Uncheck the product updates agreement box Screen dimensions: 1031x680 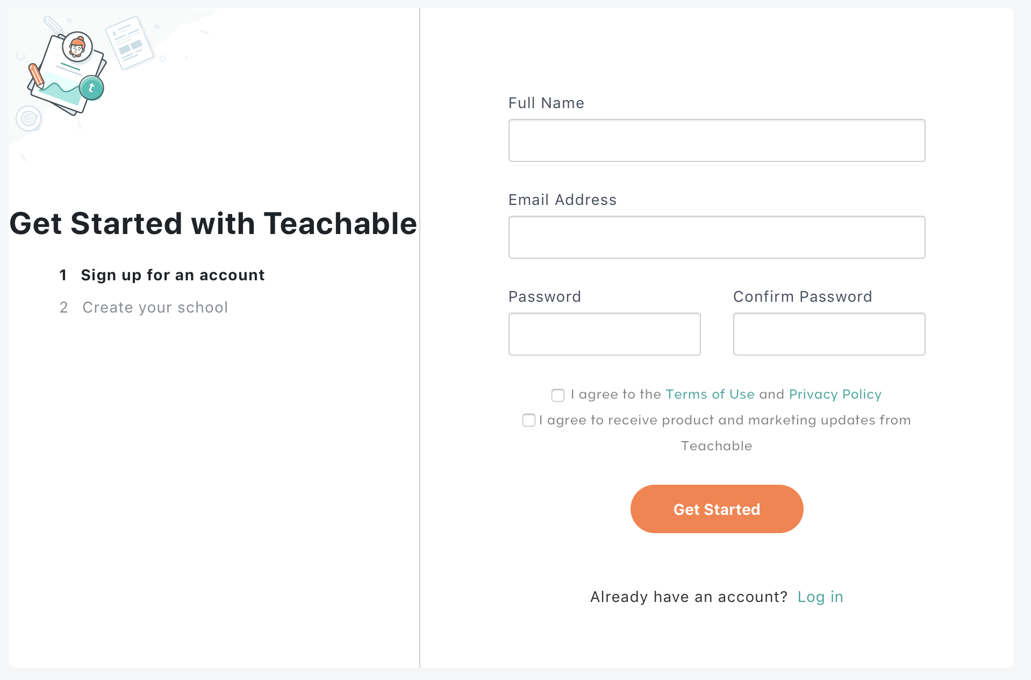click(528, 420)
